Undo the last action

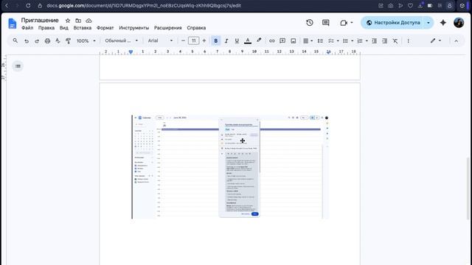click(x=27, y=41)
